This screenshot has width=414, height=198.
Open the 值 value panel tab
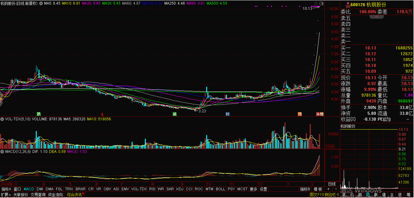click(x=384, y=195)
